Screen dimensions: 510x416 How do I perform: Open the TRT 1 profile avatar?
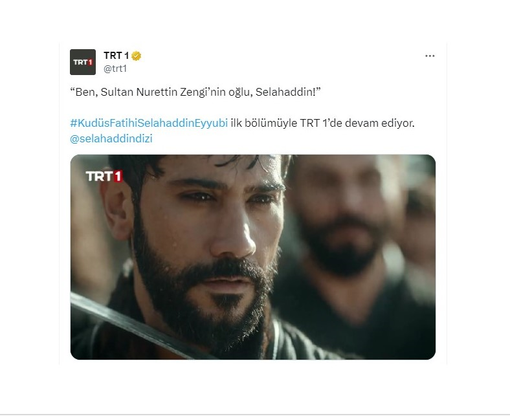click(x=83, y=62)
